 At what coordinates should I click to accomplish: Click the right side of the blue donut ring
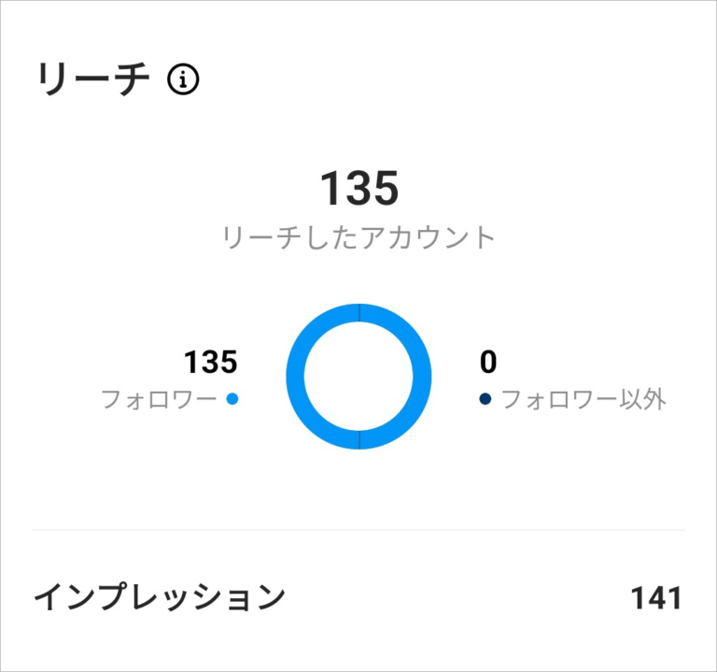(x=424, y=376)
